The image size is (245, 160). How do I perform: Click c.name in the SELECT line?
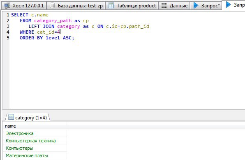(40, 15)
